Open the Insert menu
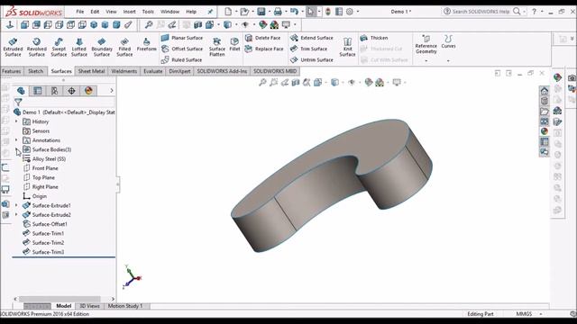 (x=129, y=12)
